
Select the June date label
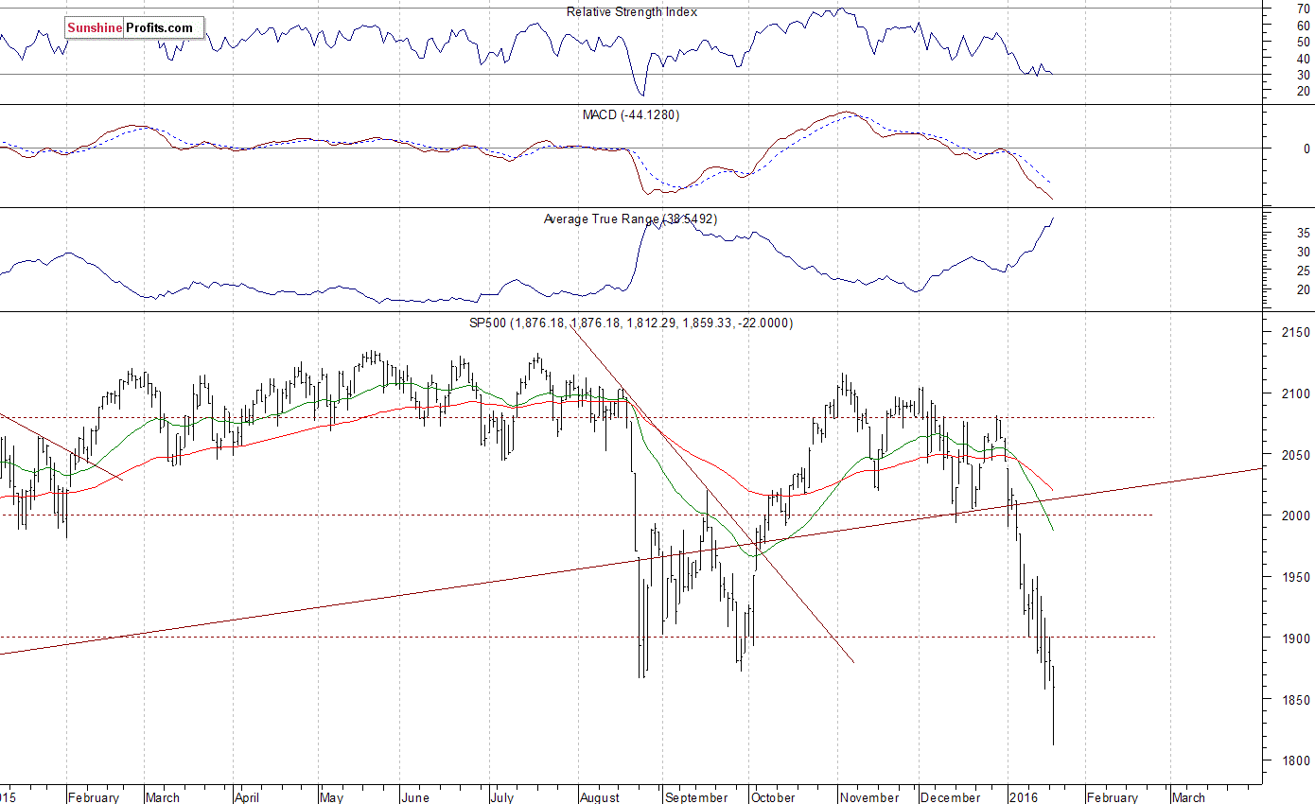click(x=416, y=797)
